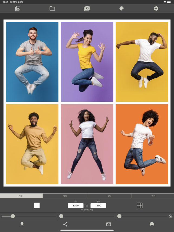The width and height of the screenshot is (174, 232).
Task: Share the collage via the share icon
Action: coord(65,224)
